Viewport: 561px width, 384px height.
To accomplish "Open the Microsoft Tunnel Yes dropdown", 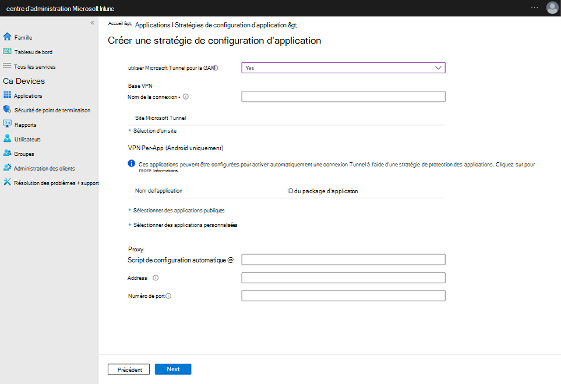I will (343, 68).
